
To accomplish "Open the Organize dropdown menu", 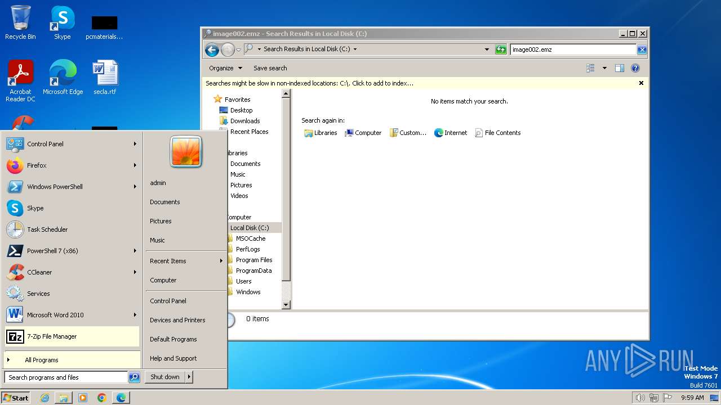I will pos(225,68).
